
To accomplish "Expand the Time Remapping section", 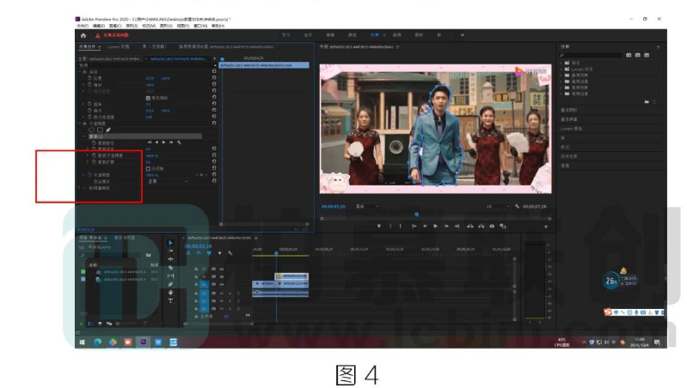I will click(x=81, y=187).
